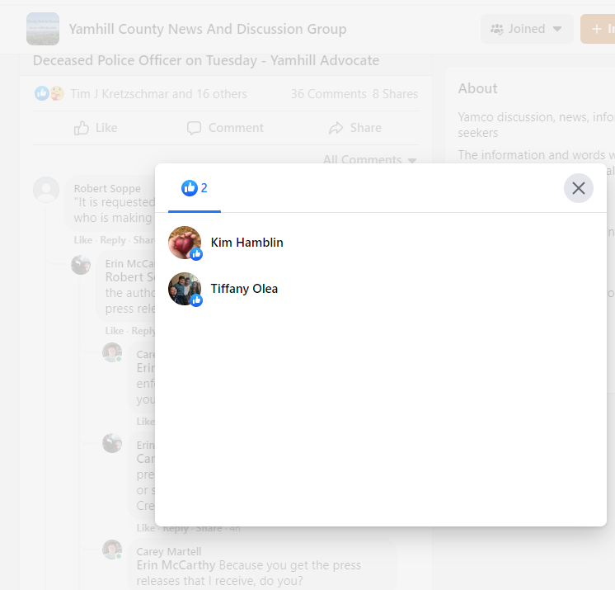Close the reactions dialog
The width and height of the screenshot is (615, 590).
579,188
